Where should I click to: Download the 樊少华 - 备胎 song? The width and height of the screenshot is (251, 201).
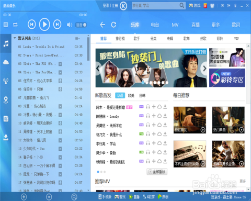point(165,152)
